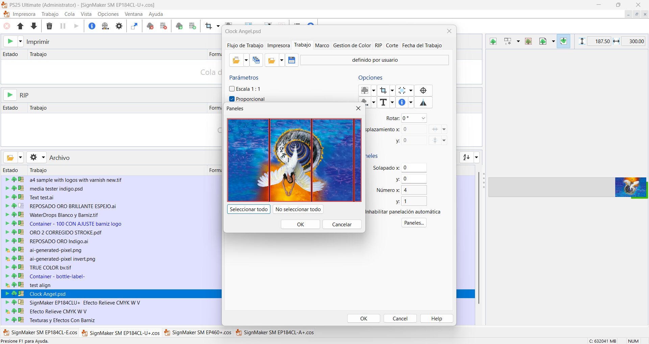Click the Clock Angel thumbnail in the preview pane
Image resolution: width=649 pixels, height=344 pixels.
630,187
